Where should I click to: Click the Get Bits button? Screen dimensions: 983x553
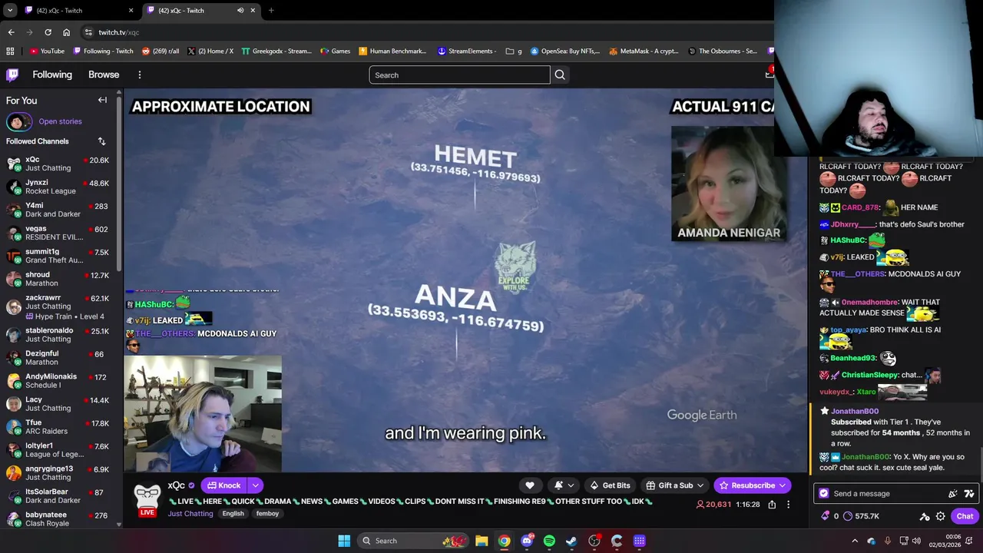pyautogui.click(x=610, y=485)
